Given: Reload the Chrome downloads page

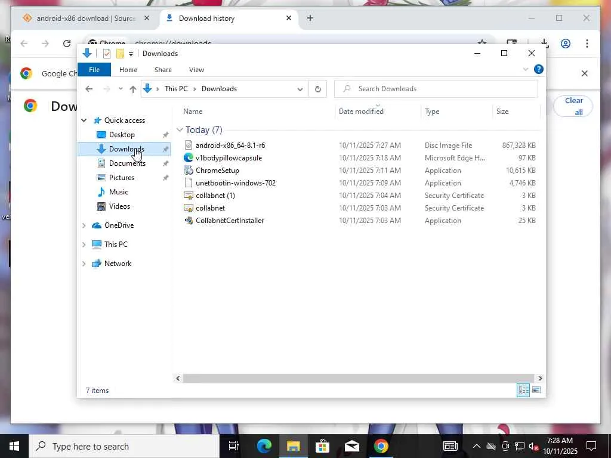Looking at the screenshot, I should (x=67, y=43).
